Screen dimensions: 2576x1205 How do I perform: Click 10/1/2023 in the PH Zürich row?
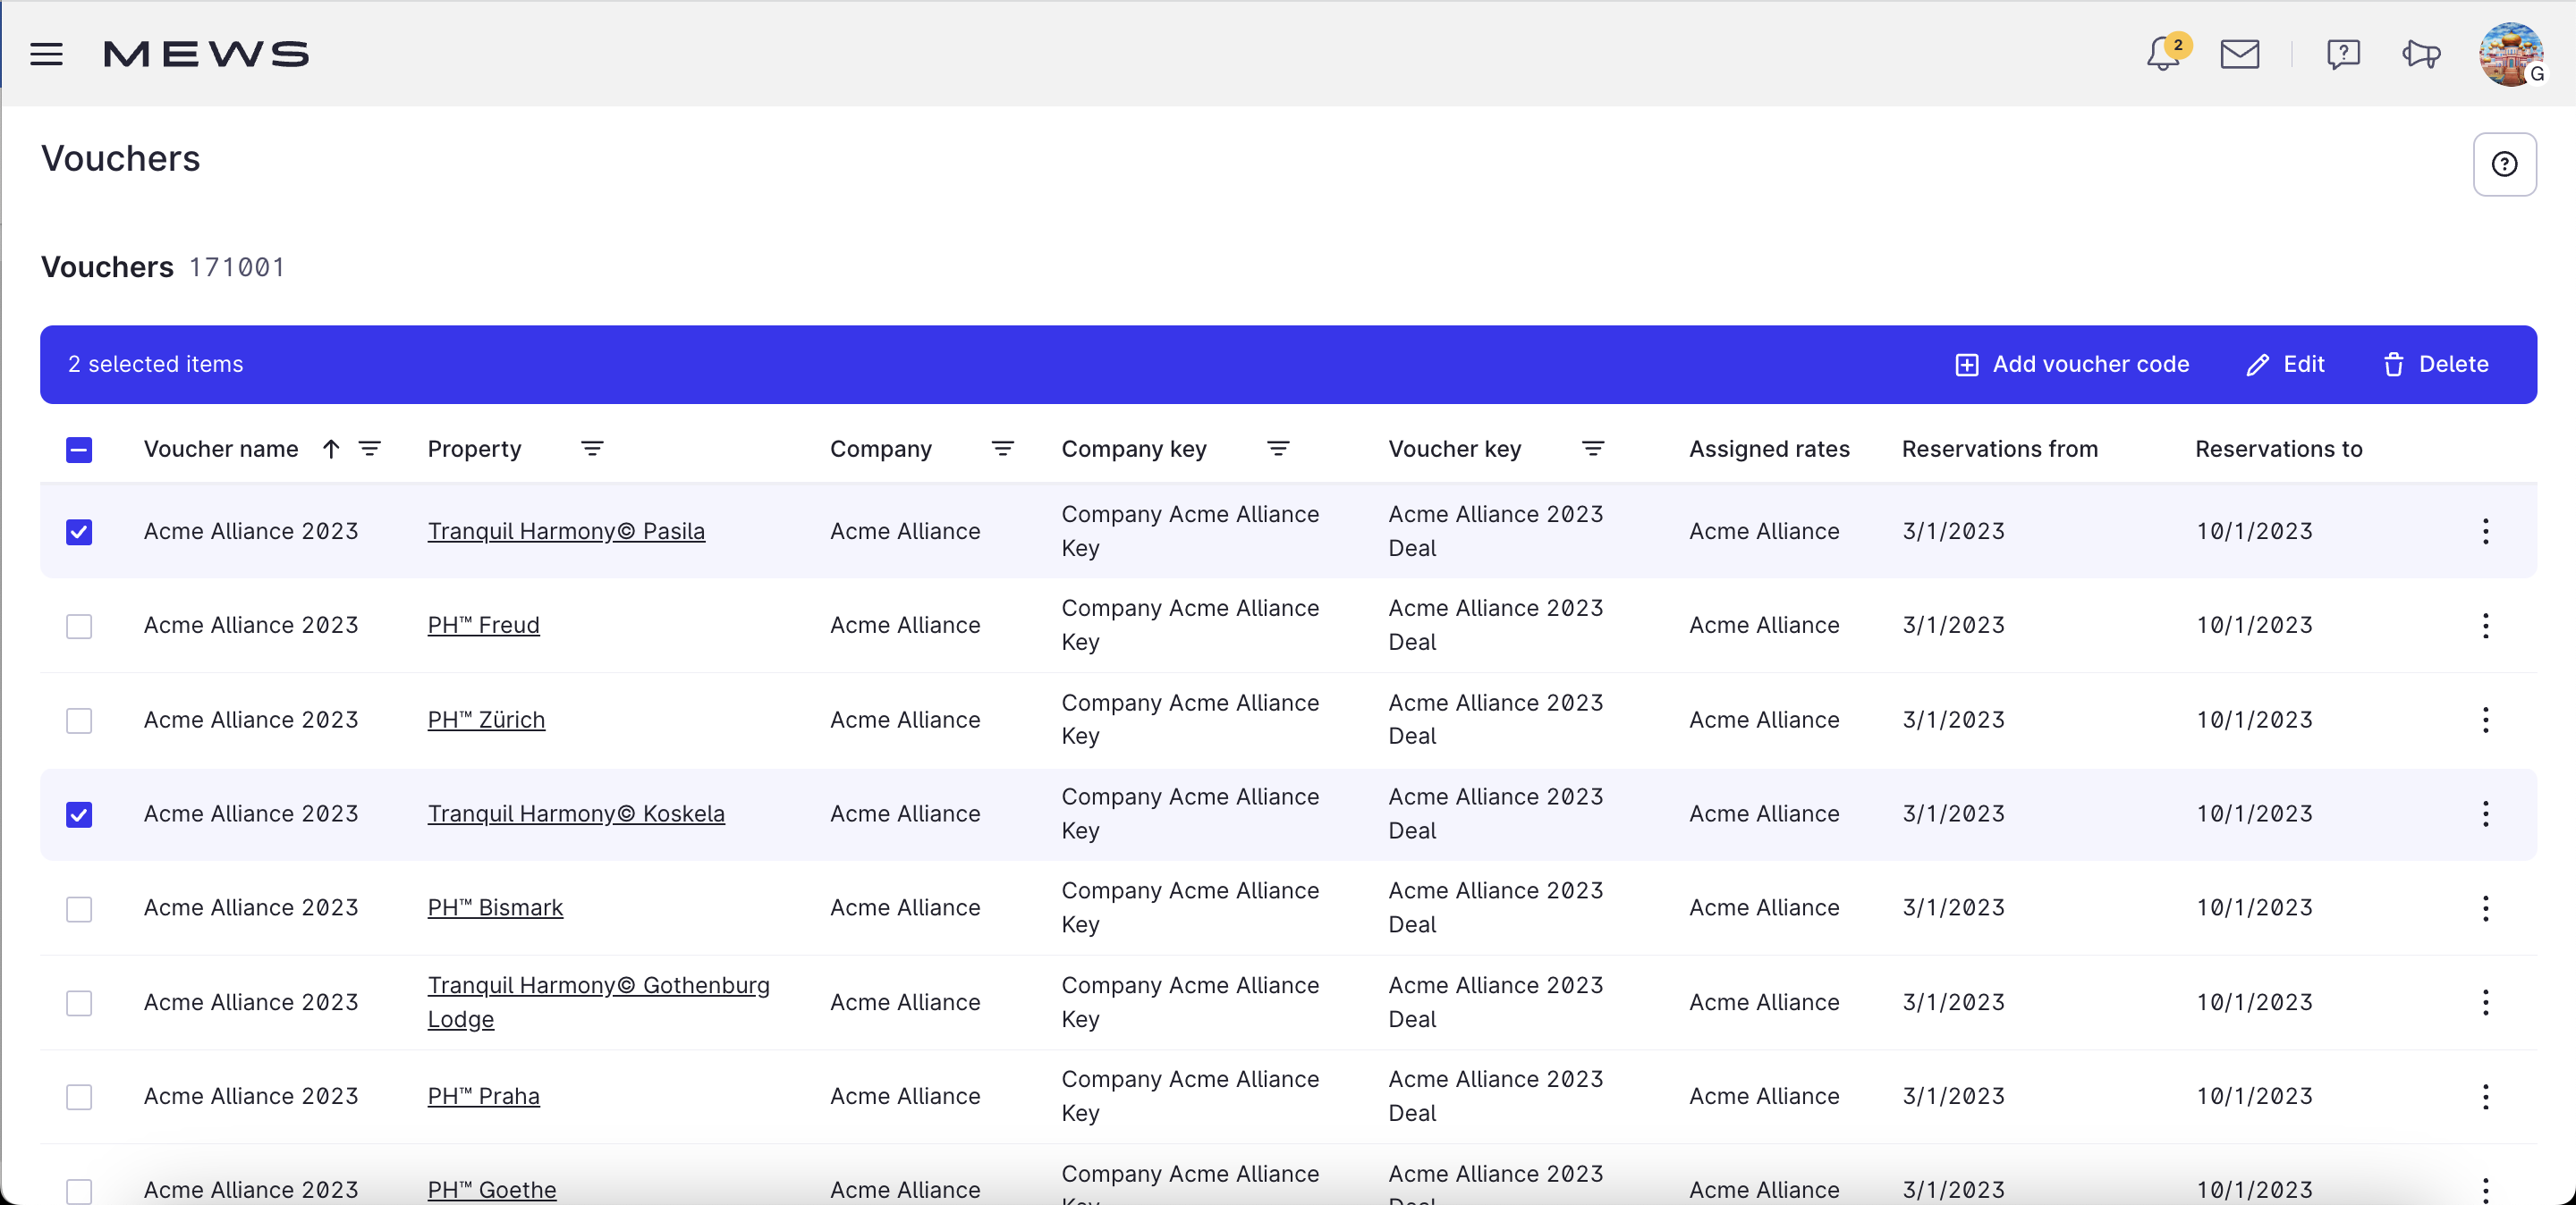[x=2254, y=720]
